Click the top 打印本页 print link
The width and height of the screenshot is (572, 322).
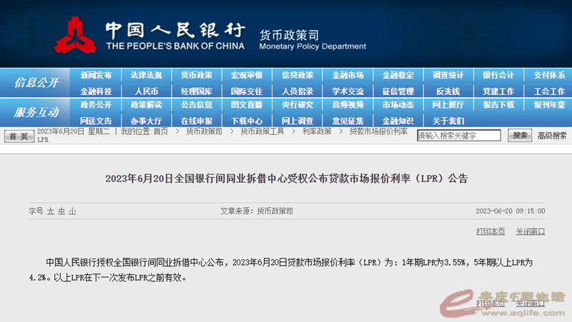click(490, 231)
